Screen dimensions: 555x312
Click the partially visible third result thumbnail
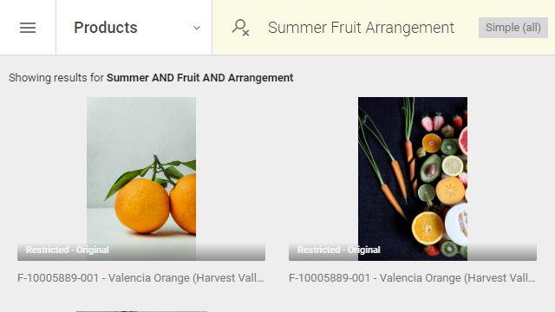pyautogui.click(x=141, y=311)
